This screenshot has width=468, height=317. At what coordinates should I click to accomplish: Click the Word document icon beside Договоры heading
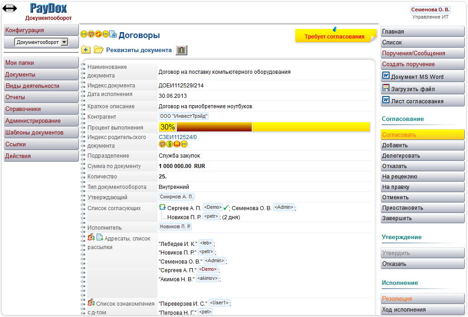113,34
